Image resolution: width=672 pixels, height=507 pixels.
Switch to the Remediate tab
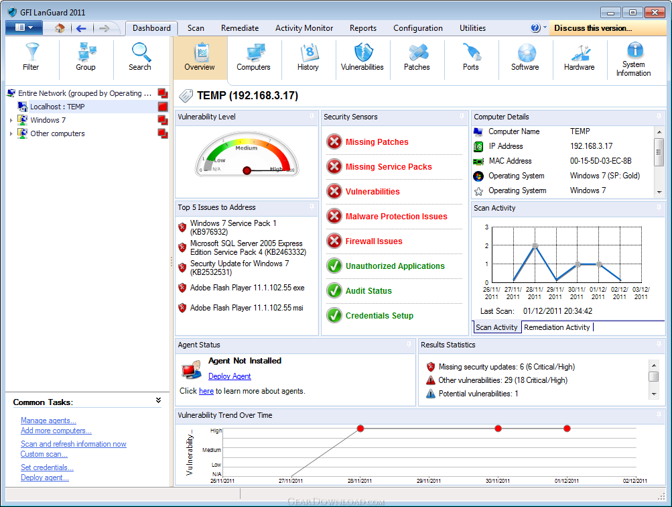click(x=240, y=28)
